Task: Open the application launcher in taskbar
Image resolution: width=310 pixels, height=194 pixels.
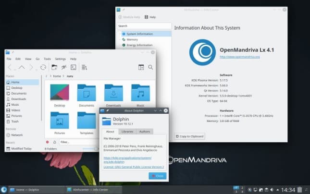Action: tap(4, 190)
